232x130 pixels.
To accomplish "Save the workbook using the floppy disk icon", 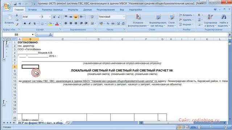I will click(x=15, y=4).
